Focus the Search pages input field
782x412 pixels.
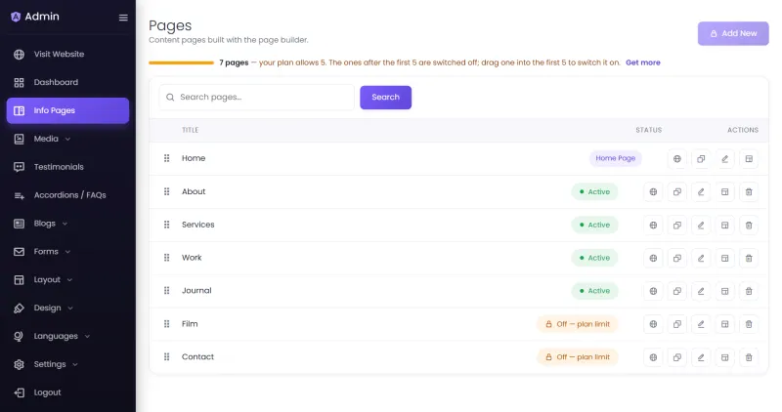tap(257, 98)
